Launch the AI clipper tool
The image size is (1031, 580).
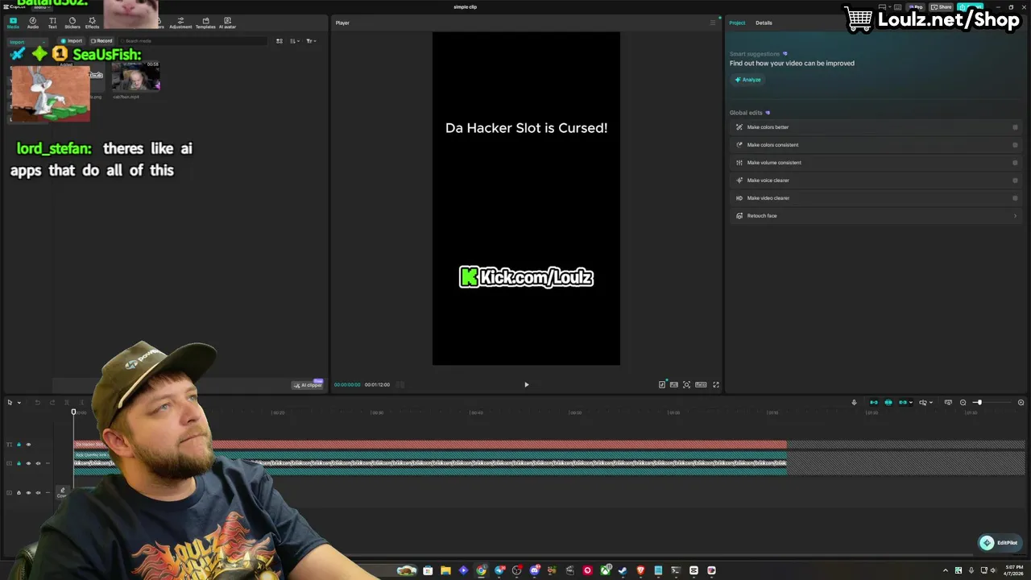point(308,385)
